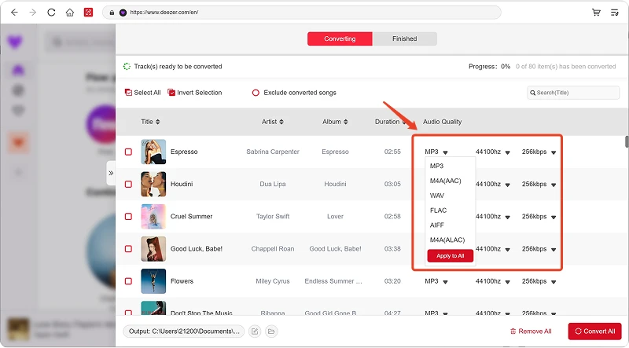This screenshot has height=348, width=629.
Task: Choose M4A(AAC) from the format list
Action: (x=446, y=181)
